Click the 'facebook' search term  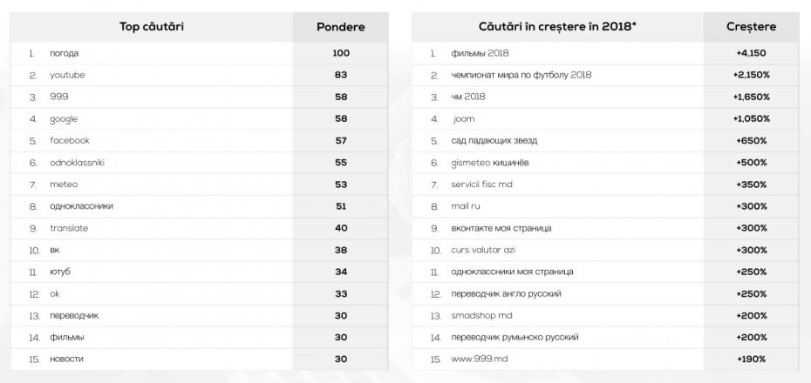click(x=70, y=140)
